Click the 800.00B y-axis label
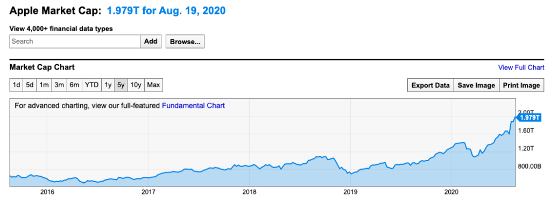Screen dimensions: 551x201 pos(530,166)
